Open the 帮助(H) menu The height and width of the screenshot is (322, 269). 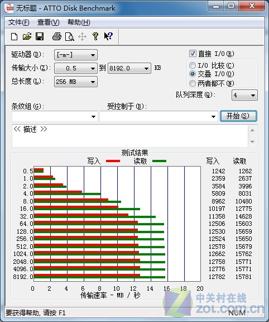79,22
